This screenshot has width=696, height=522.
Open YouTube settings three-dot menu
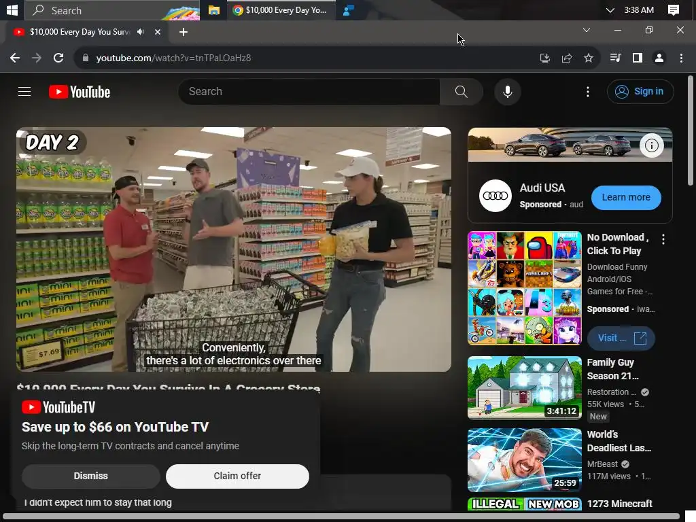tap(588, 92)
